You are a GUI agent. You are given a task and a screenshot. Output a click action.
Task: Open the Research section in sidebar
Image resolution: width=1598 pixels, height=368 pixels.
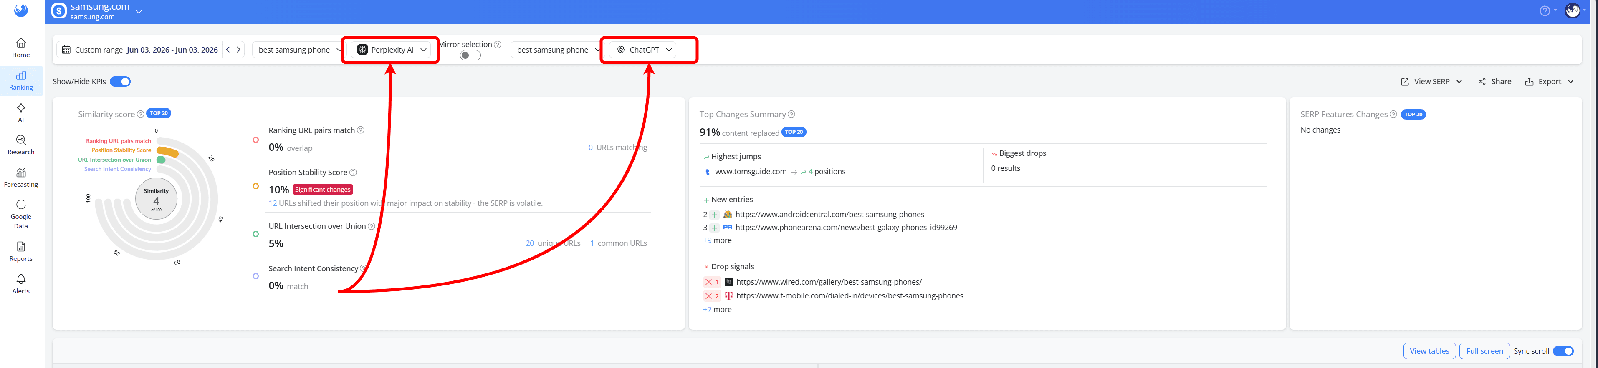point(20,145)
